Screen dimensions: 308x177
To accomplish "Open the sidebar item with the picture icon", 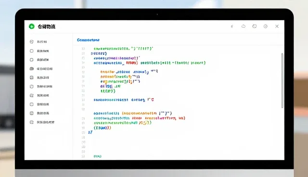I will pyautogui.click(x=39, y=77).
